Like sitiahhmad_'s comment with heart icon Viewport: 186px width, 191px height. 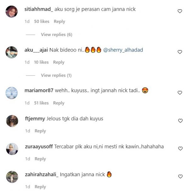tap(180, 11)
